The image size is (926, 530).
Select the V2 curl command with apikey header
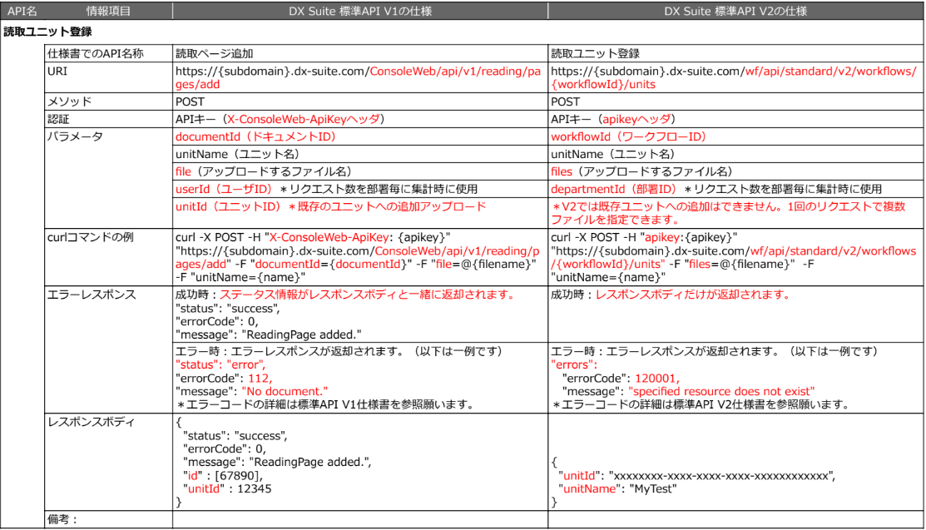coord(734,257)
